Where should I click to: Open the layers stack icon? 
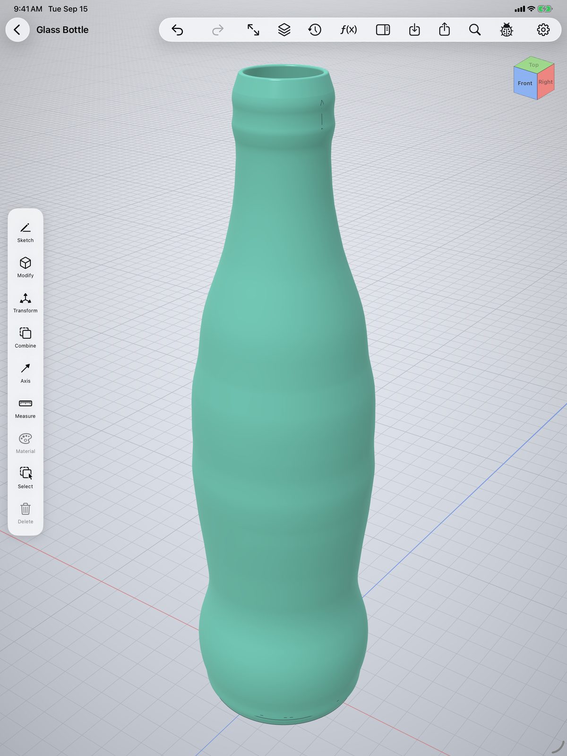point(284,30)
